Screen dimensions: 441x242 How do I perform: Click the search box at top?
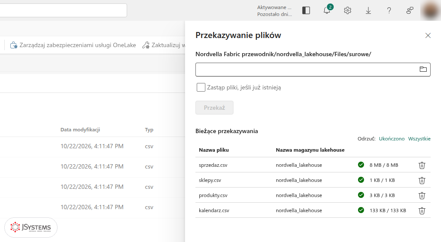click(63, 10)
